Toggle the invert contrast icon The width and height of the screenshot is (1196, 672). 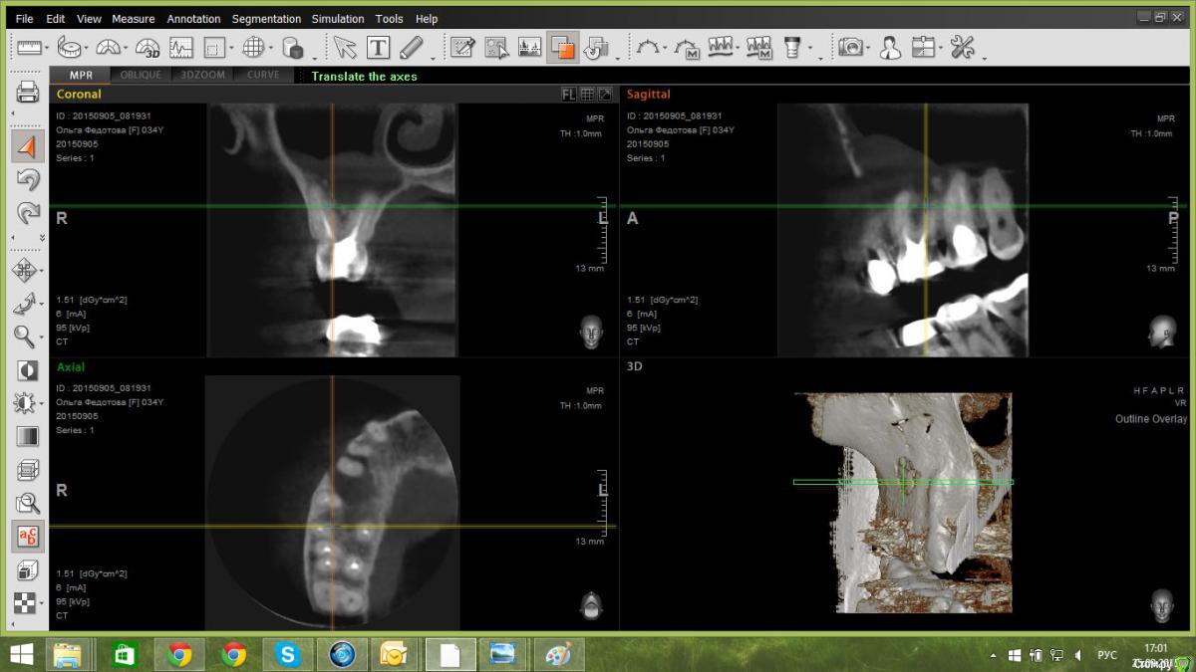point(27,370)
